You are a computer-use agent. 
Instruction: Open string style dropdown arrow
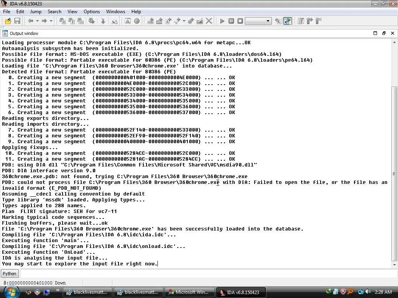184,21
